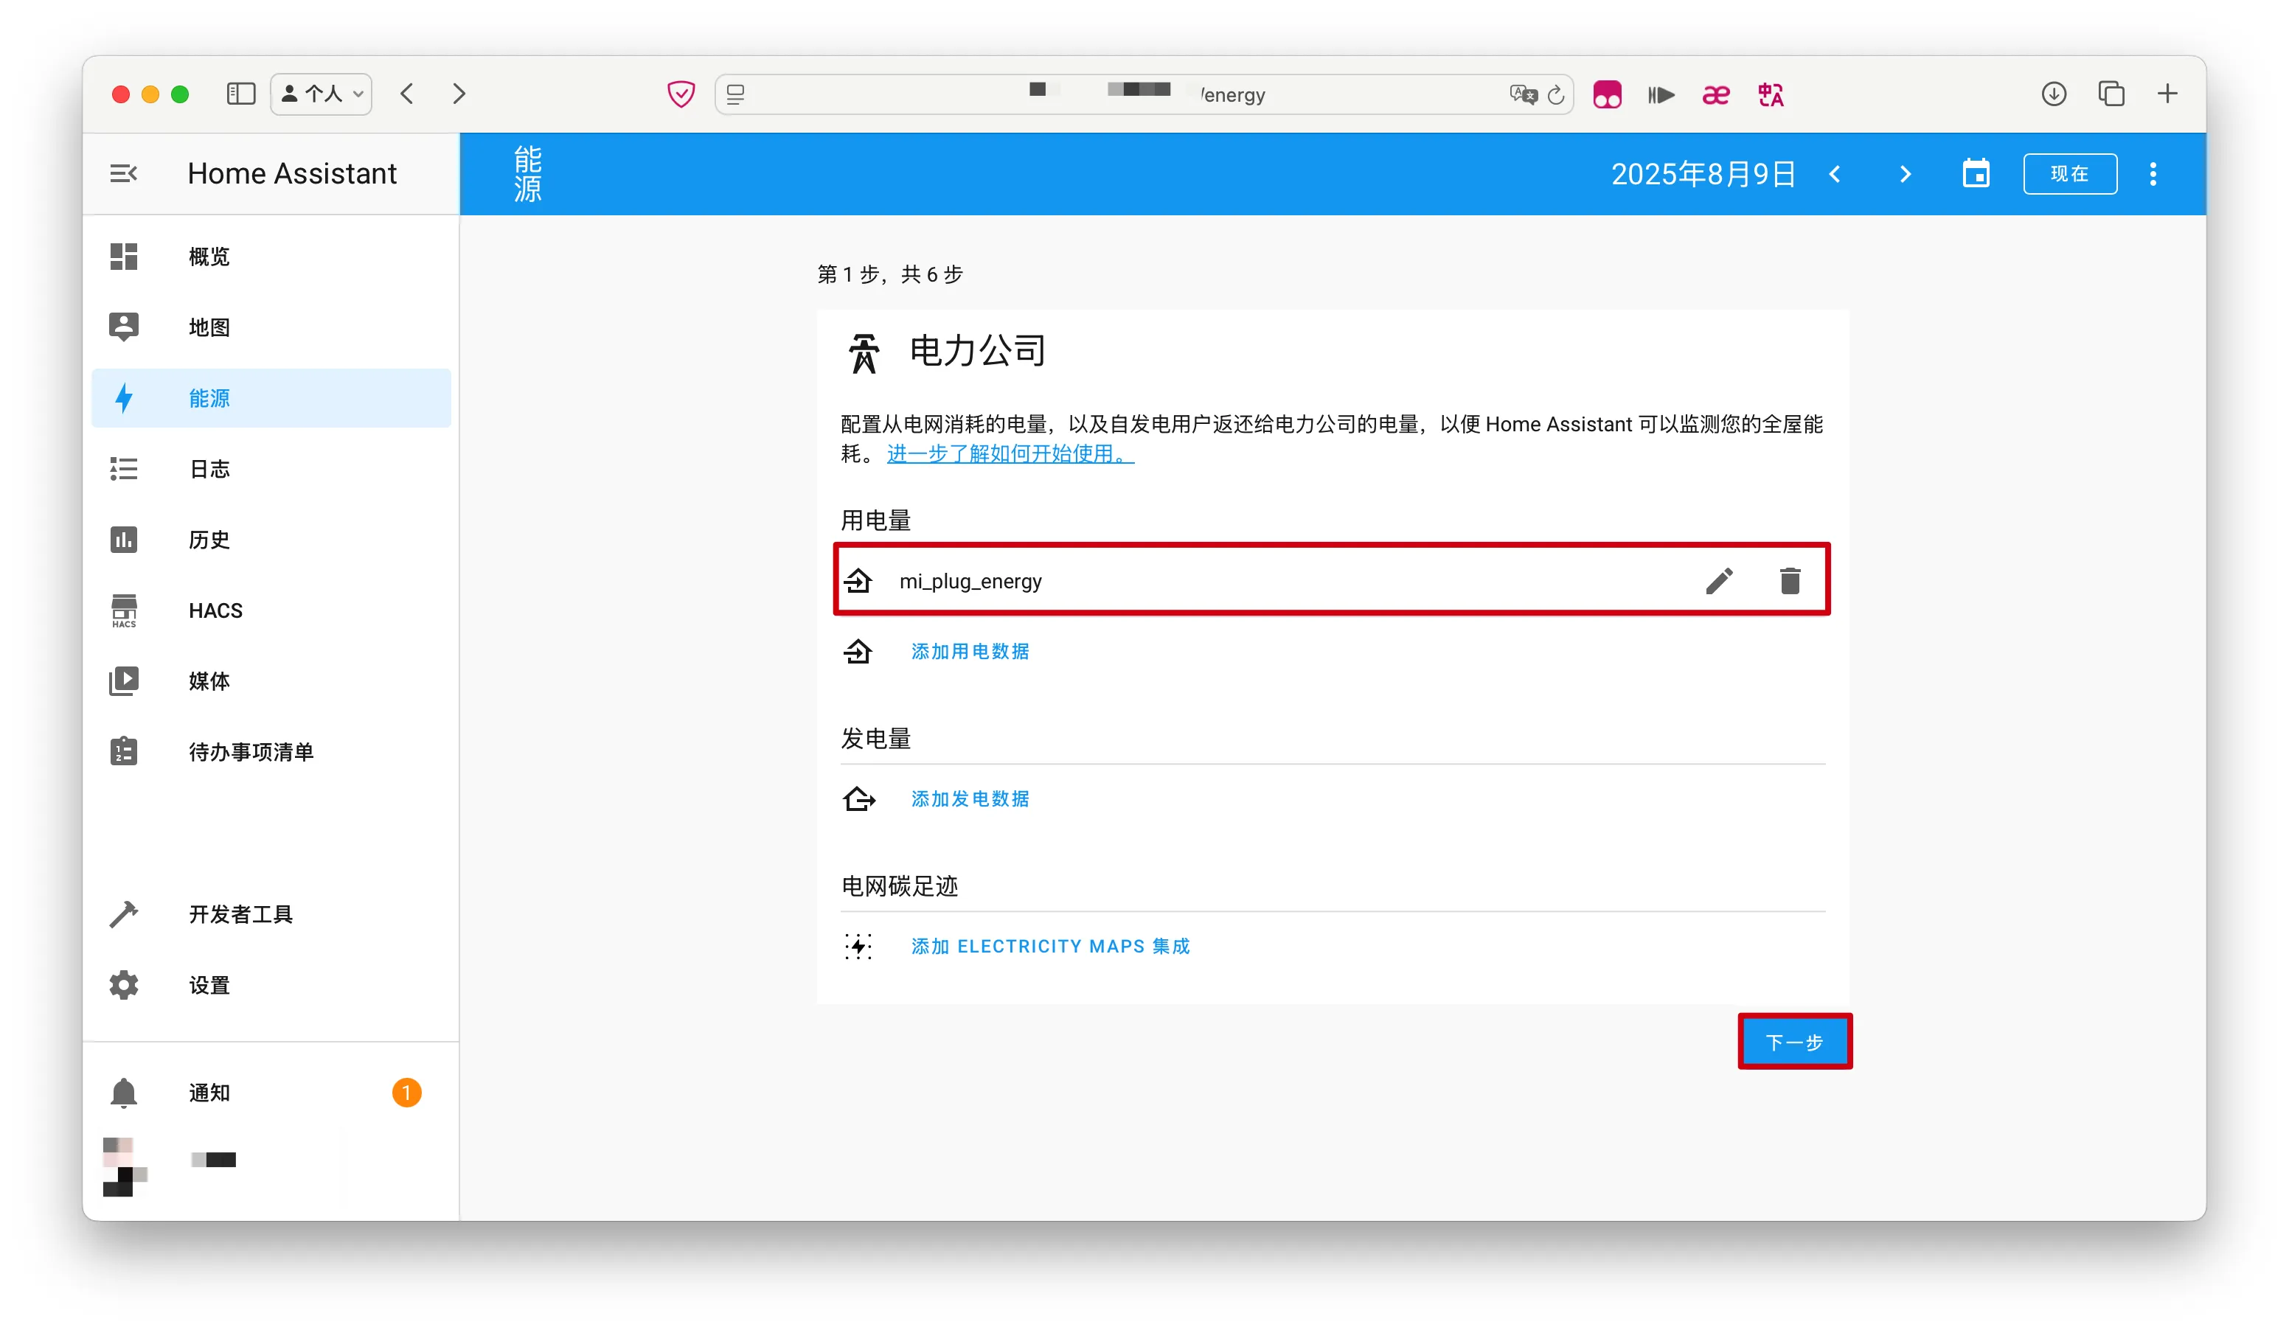Click the 下一步 next step button
This screenshot has height=1330, width=2289.
click(x=1794, y=1042)
